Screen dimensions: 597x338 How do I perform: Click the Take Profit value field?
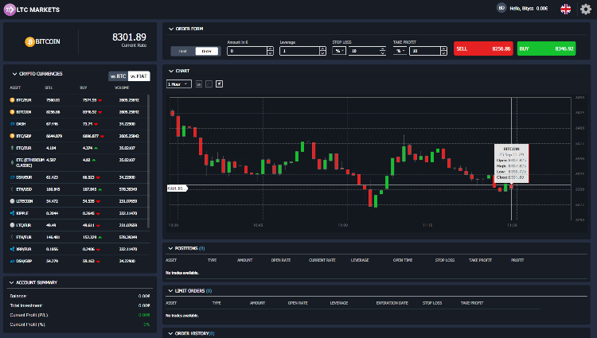coord(425,51)
